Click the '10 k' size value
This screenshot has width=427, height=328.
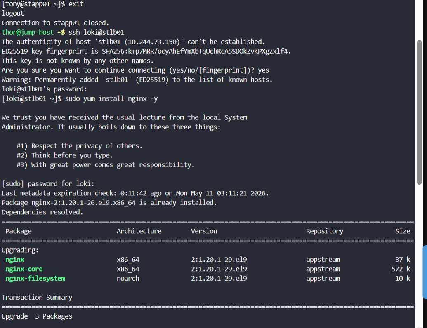click(x=403, y=279)
